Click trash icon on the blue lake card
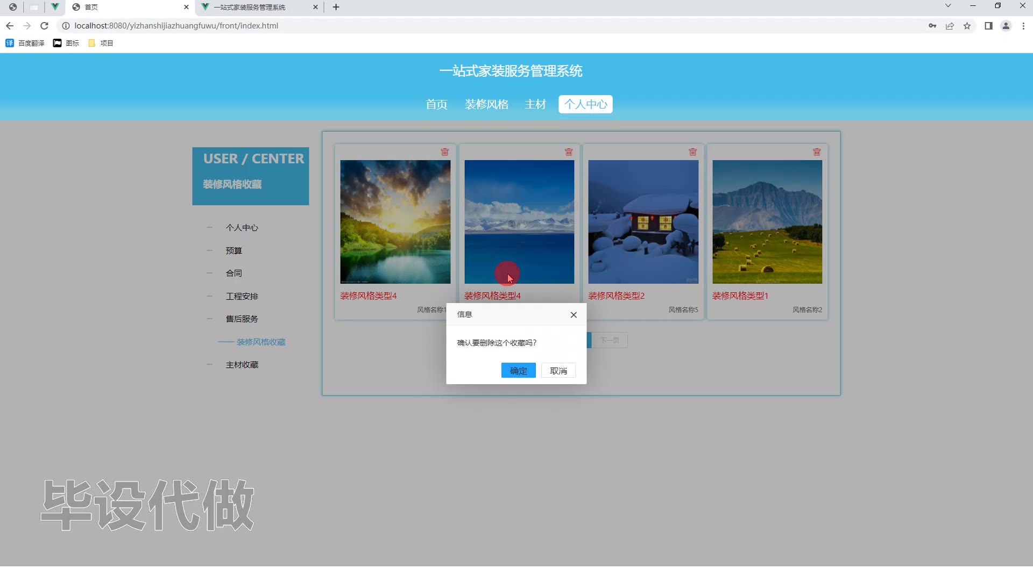 coord(569,152)
